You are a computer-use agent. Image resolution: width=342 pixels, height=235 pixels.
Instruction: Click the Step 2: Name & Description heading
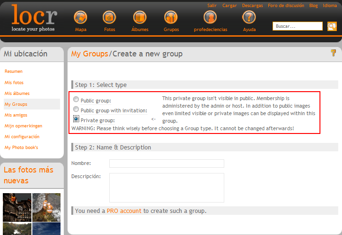tap(113, 147)
